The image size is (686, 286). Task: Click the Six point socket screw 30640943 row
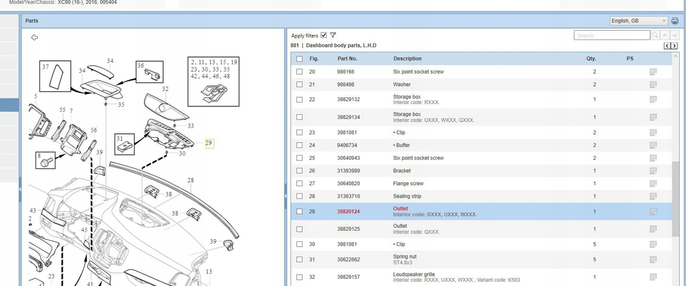[x=481, y=158]
